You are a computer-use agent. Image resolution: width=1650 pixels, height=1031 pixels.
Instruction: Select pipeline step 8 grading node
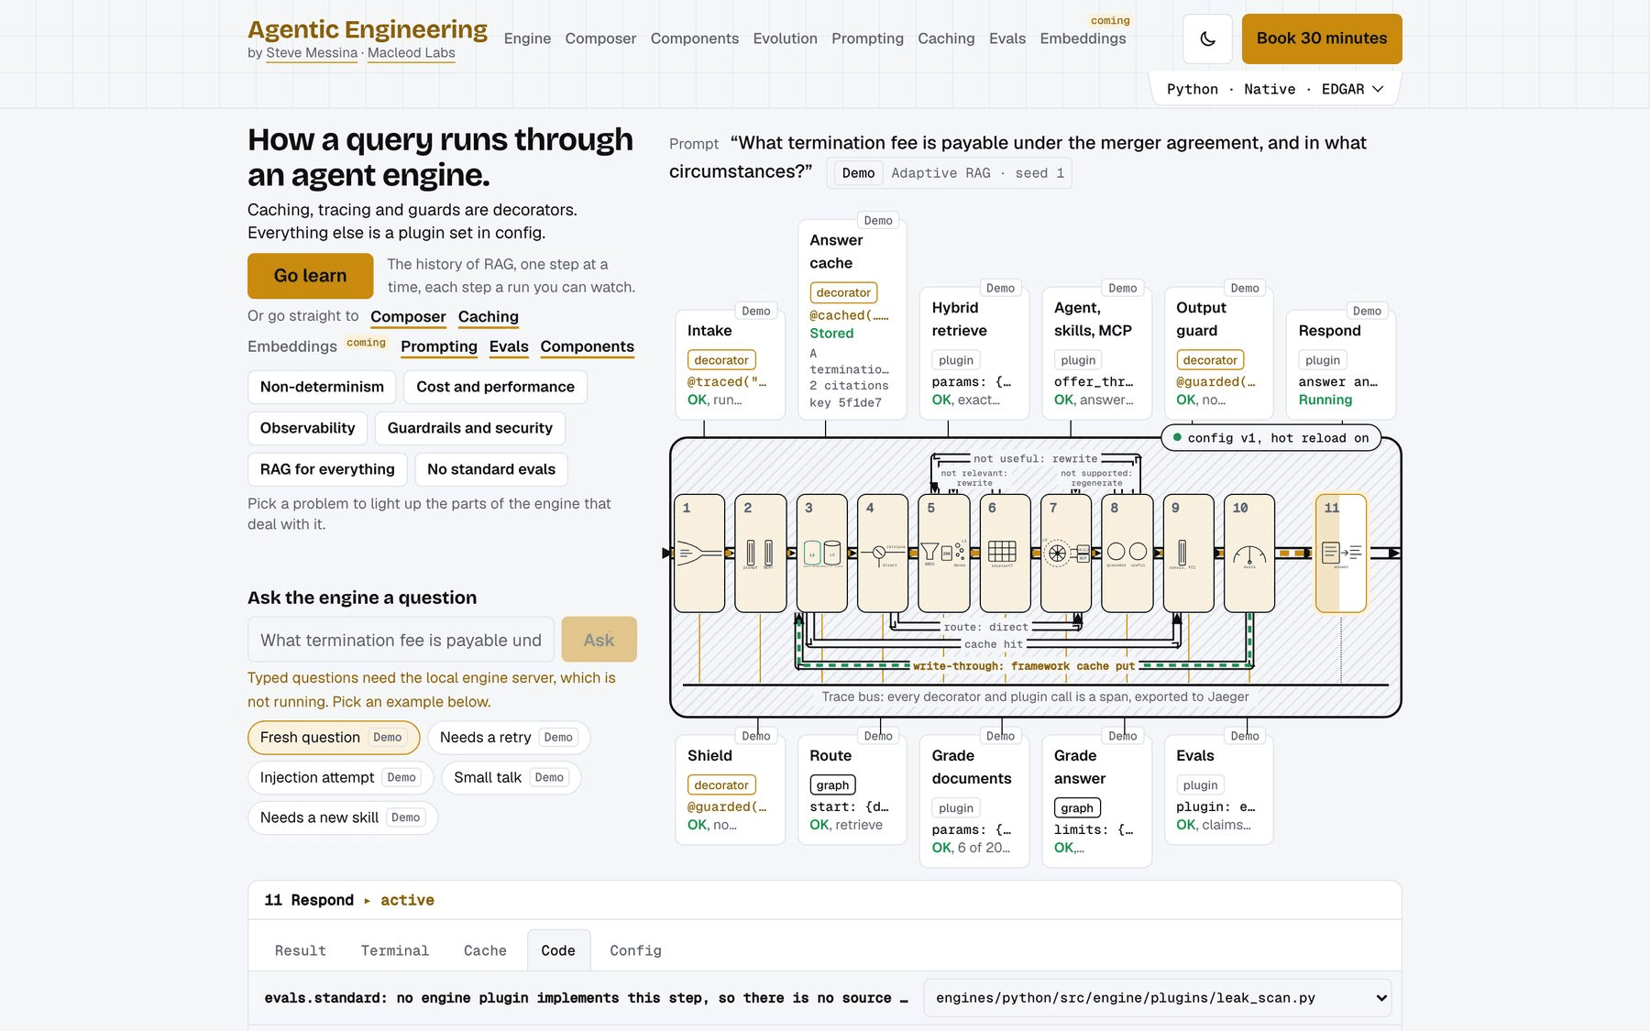pos(1127,554)
